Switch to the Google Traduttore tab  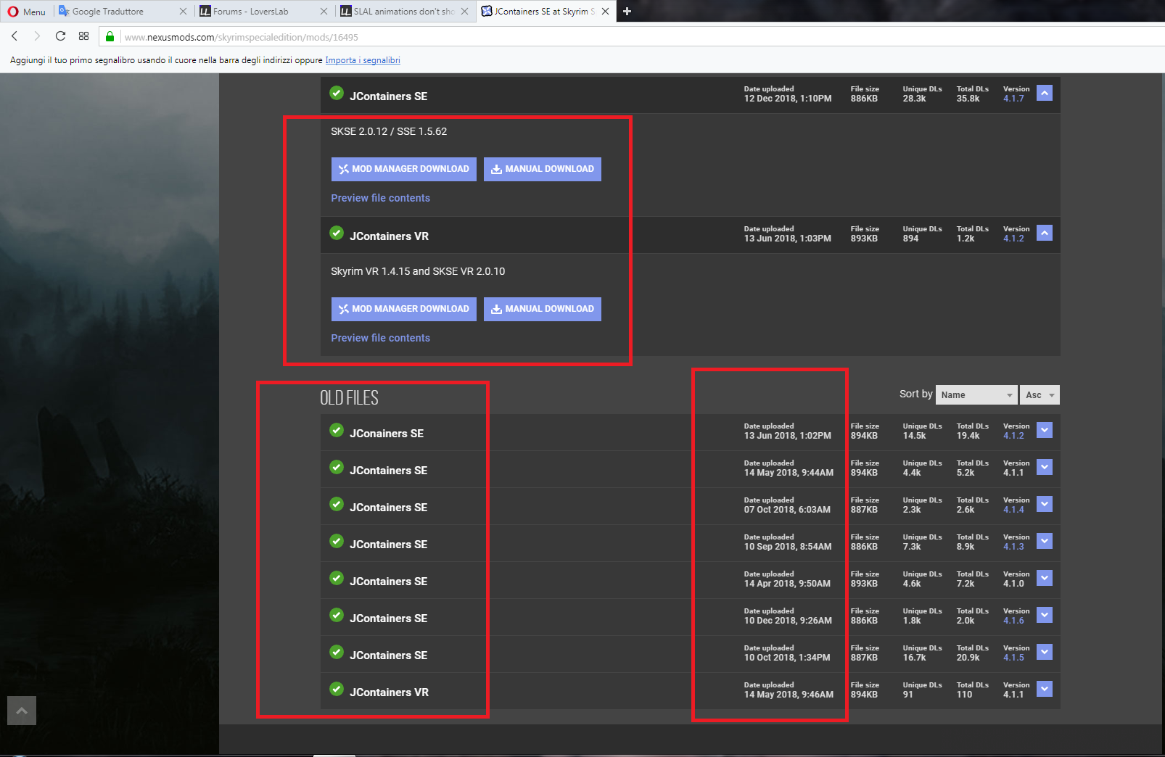[x=108, y=12]
